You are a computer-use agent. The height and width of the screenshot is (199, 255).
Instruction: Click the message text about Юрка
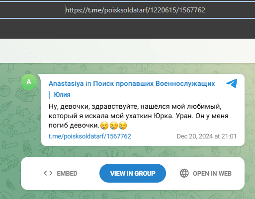point(139,116)
